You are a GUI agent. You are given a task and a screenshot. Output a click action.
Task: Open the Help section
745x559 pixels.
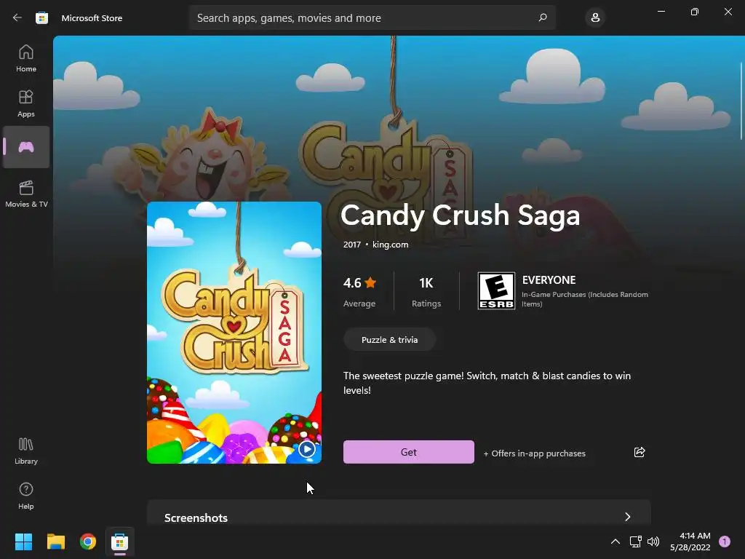pos(26,496)
